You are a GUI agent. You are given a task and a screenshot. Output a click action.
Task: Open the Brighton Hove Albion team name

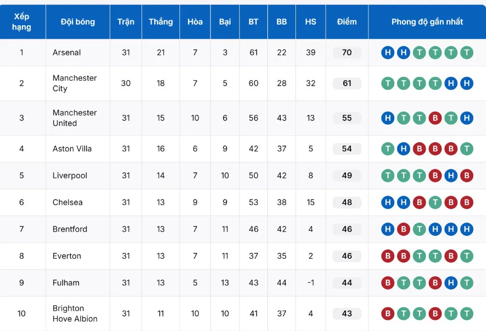tap(75, 314)
